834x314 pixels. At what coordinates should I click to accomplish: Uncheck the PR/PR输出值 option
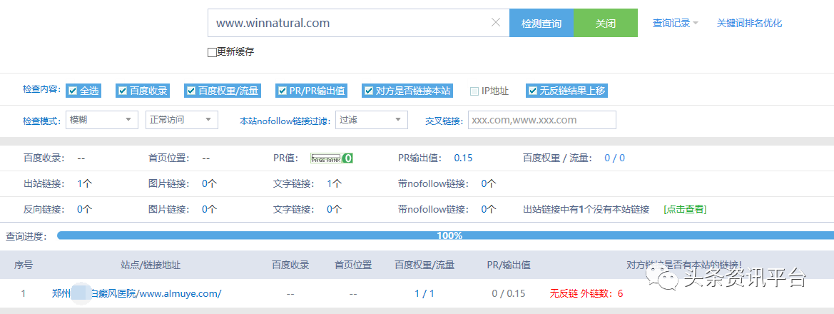point(283,91)
